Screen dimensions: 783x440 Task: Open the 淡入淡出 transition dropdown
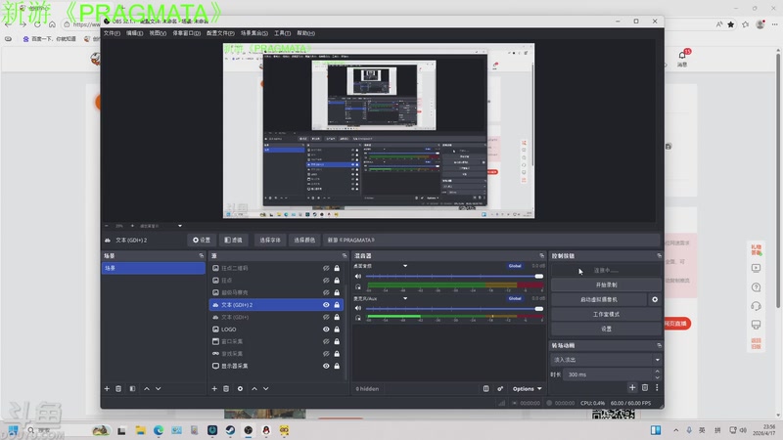[x=606, y=360]
